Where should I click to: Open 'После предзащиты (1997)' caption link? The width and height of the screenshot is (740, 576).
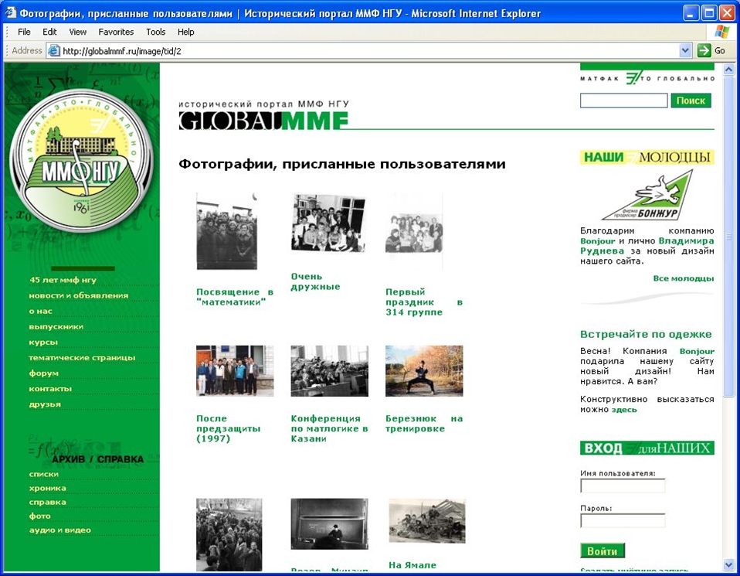(229, 428)
